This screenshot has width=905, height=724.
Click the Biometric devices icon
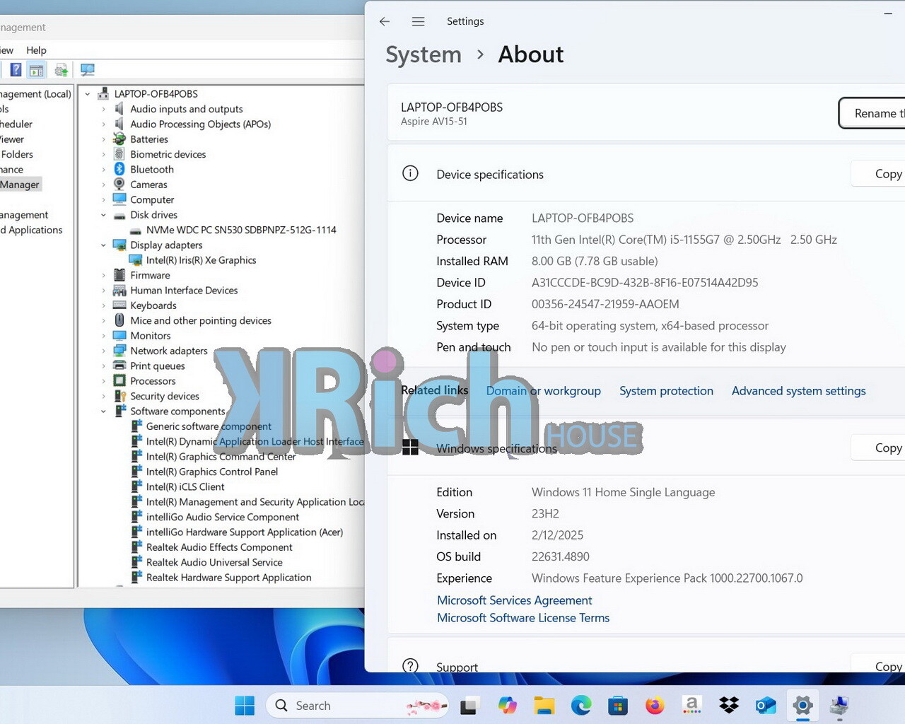click(119, 154)
